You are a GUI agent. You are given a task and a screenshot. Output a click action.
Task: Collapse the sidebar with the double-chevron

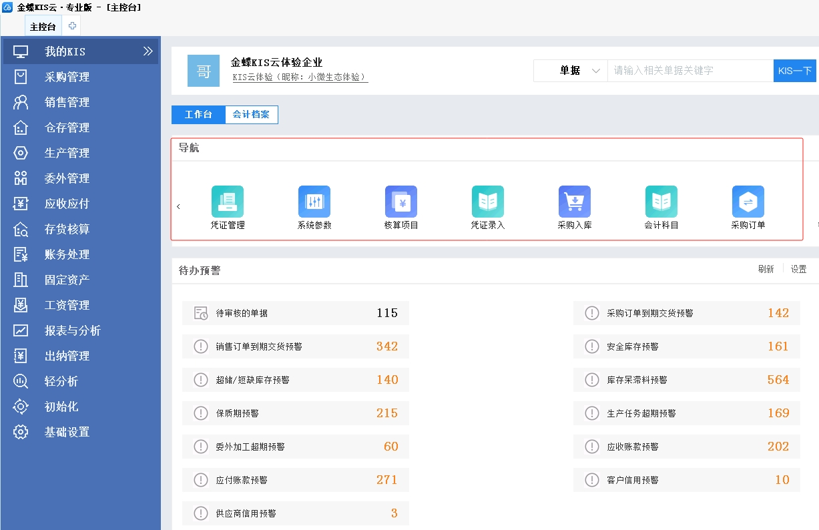[x=148, y=51]
